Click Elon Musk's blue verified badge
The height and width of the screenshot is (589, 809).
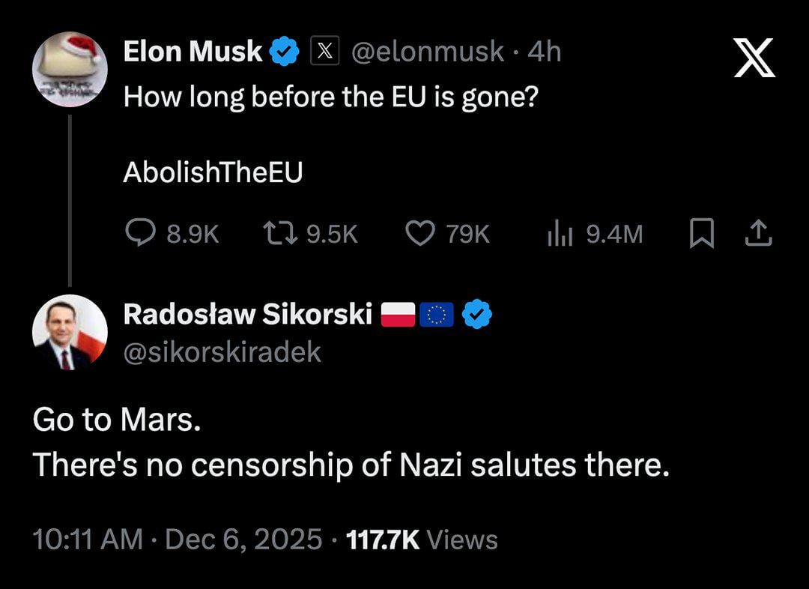[x=285, y=52]
